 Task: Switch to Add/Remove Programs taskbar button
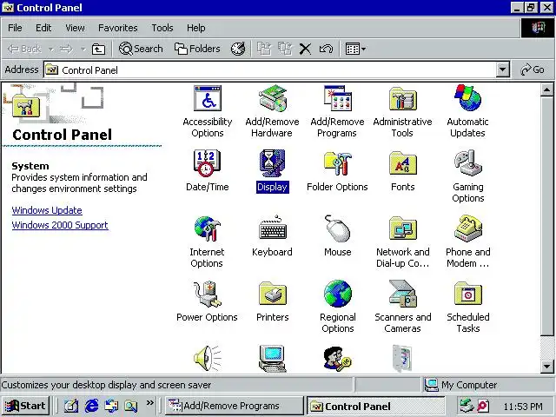(234, 406)
